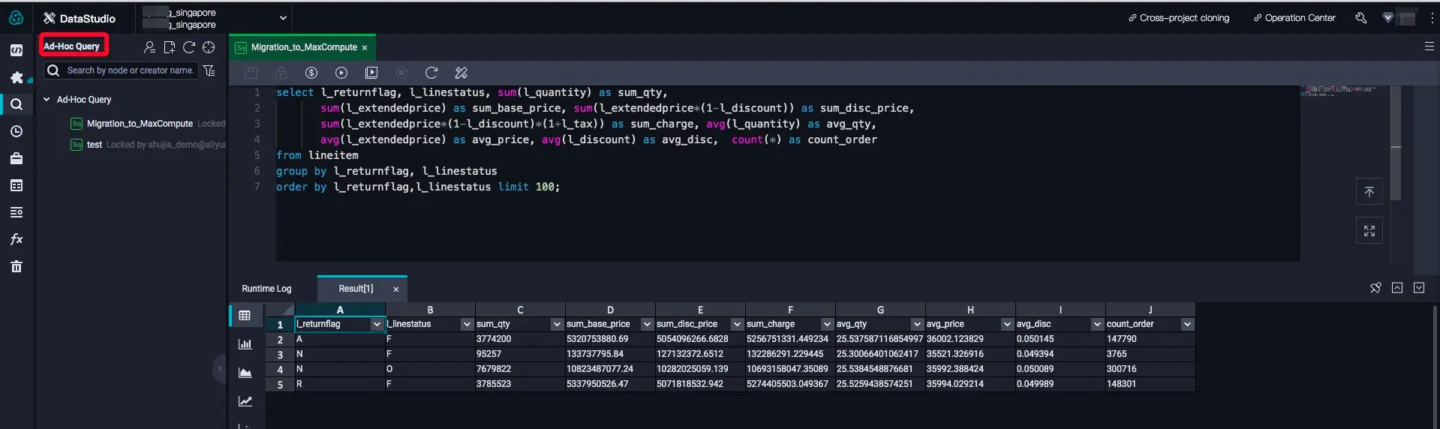Screen dimensions: 1440x429
Task: Open the functions fx icon in sidebar
Action: [x=17, y=239]
